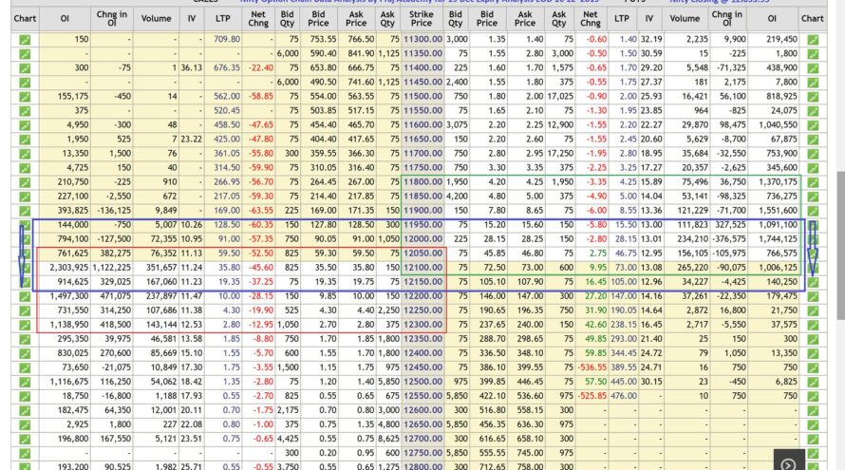Click calls LTP 35.80 link
The width and height of the screenshot is (845, 470).
click(229, 268)
